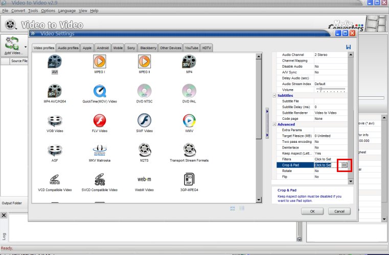Cancel the Video Settings dialog
This screenshot has width=389, height=255.
coord(339,211)
